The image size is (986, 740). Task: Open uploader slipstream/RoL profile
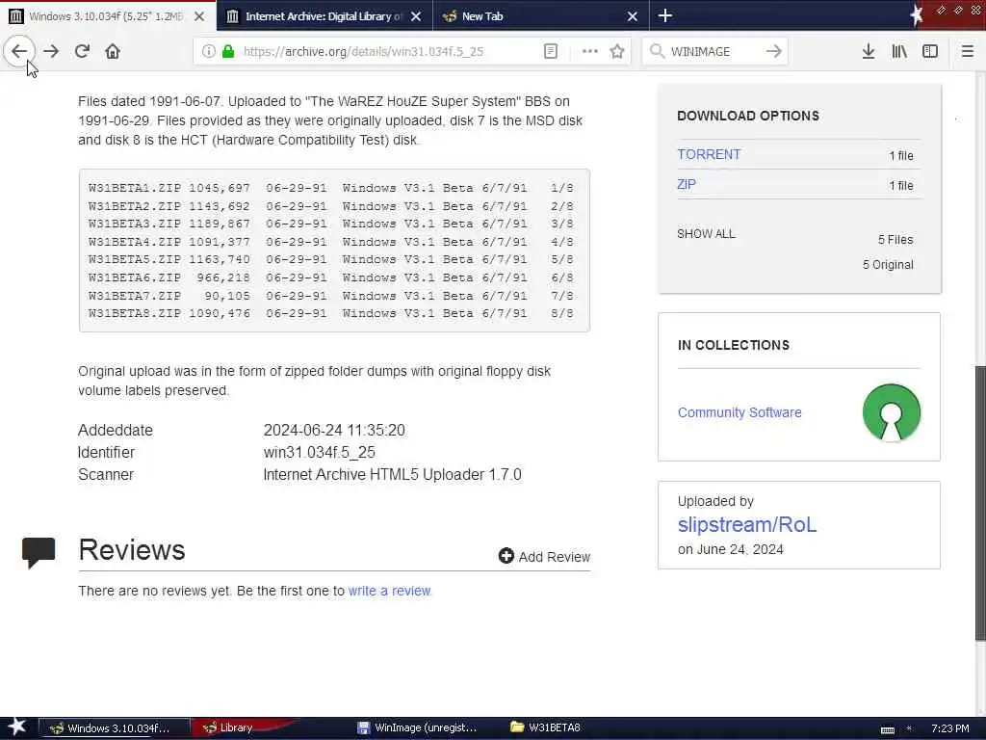[747, 524]
